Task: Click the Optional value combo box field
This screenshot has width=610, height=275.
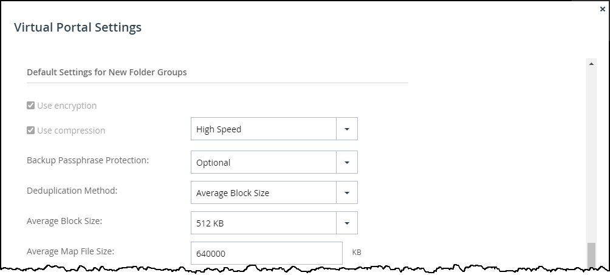Action: pos(263,163)
